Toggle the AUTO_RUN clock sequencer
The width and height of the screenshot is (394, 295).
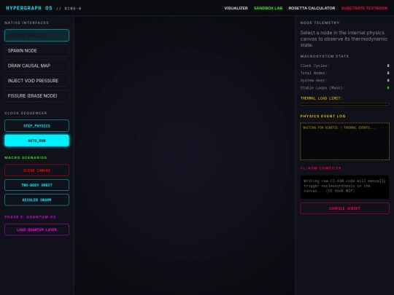coord(36,141)
